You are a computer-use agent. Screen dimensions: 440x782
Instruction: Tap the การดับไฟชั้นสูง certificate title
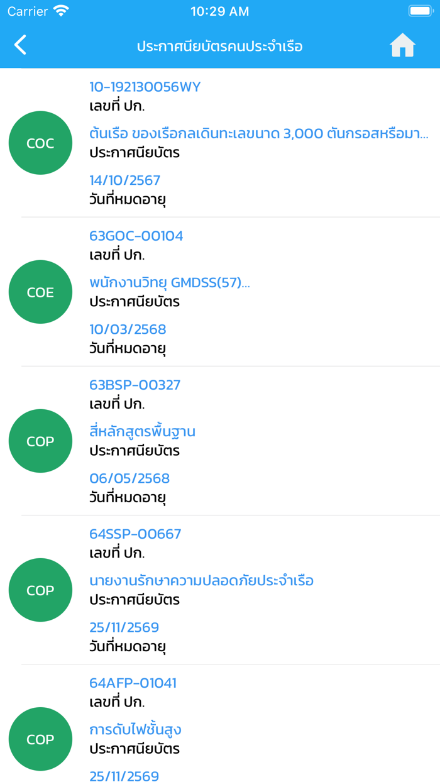point(135,729)
